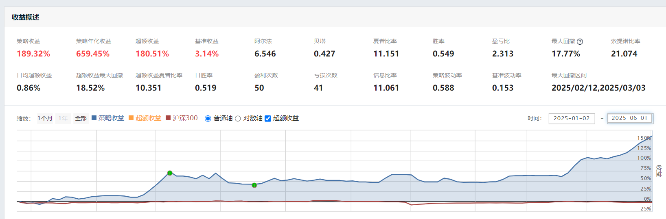666x219 pixels.
Task: Click the 收益概述 section header
Action: coord(26,17)
